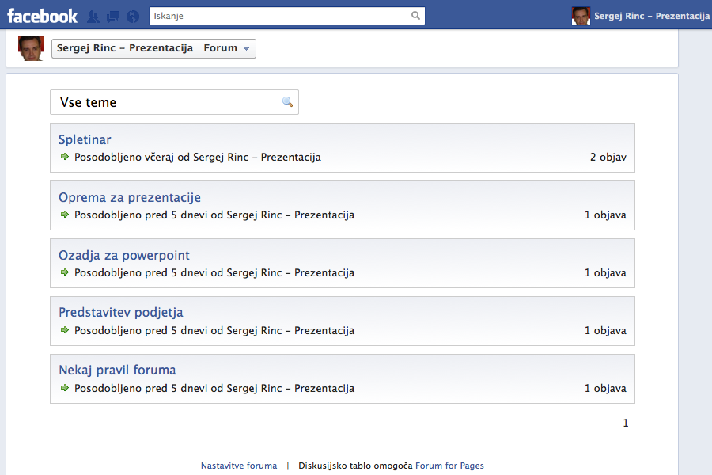Image resolution: width=712 pixels, height=475 pixels.
Task: Click the Sergej Rinc – Prezentacija page button
Action: pos(125,48)
